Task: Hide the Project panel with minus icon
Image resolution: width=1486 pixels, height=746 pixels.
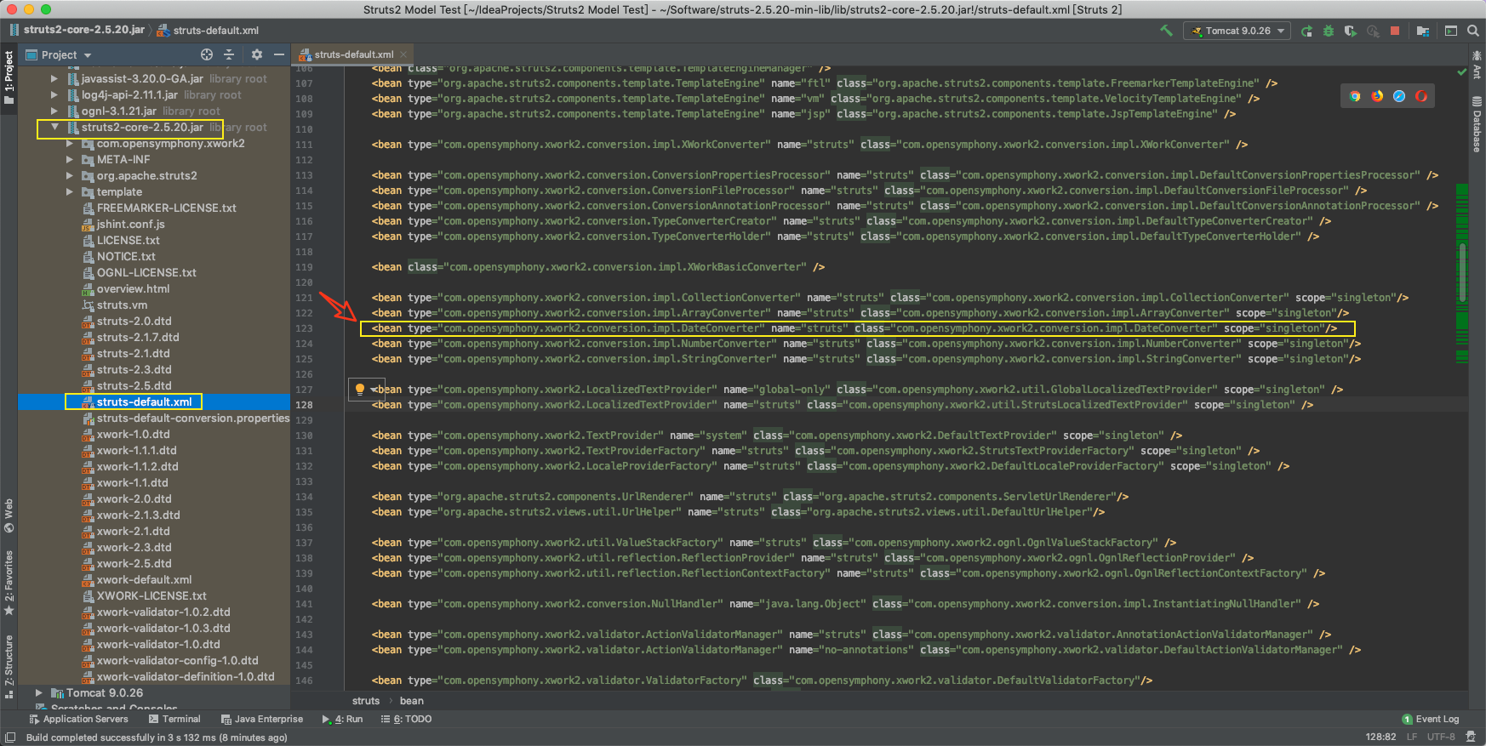Action: [x=278, y=54]
